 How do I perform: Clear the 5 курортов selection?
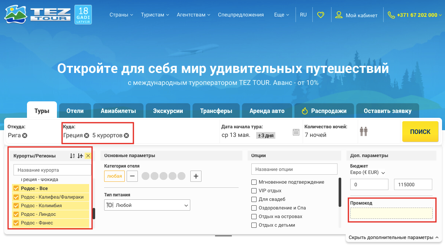(x=126, y=135)
